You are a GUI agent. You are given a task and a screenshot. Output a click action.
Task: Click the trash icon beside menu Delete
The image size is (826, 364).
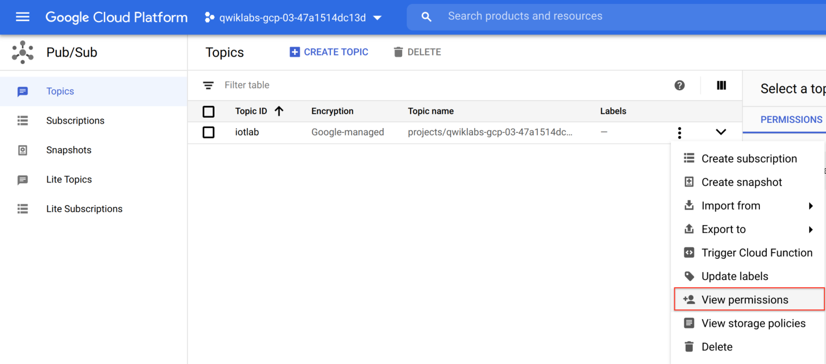tap(689, 347)
